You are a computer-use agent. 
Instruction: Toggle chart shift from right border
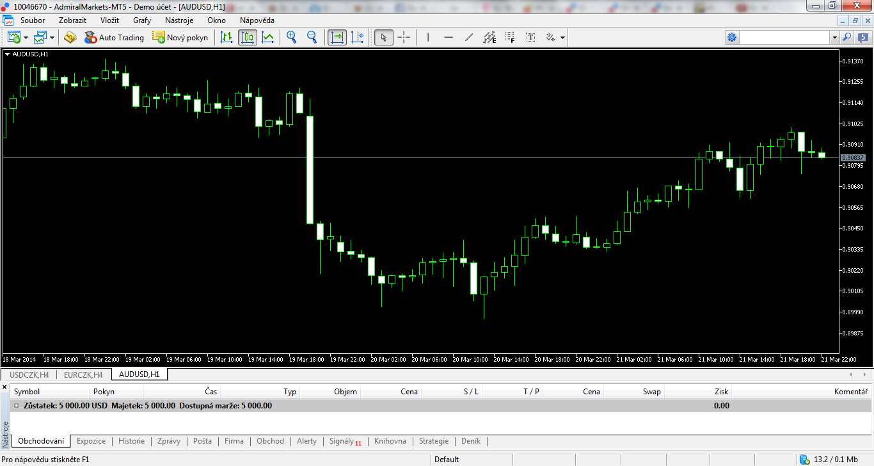point(358,37)
